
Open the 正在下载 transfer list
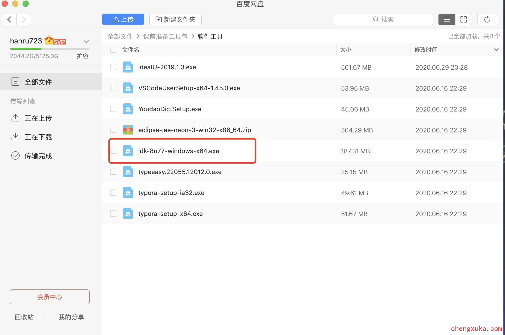click(38, 137)
